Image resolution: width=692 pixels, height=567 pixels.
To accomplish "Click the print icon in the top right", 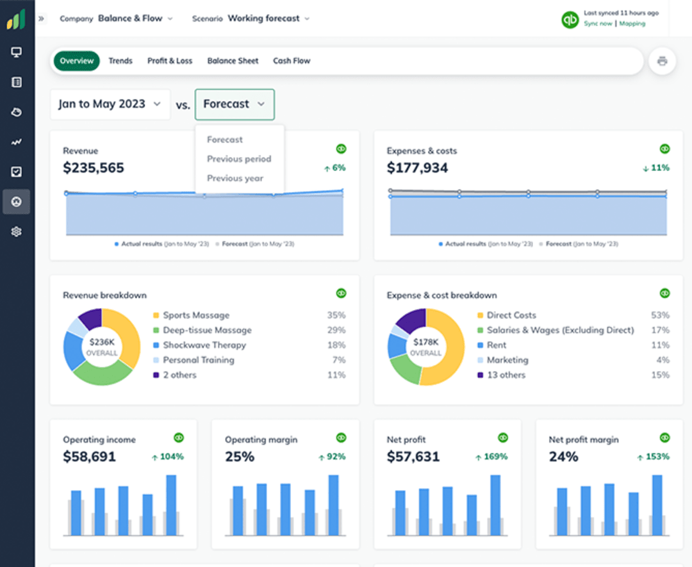I will point(663,60).
